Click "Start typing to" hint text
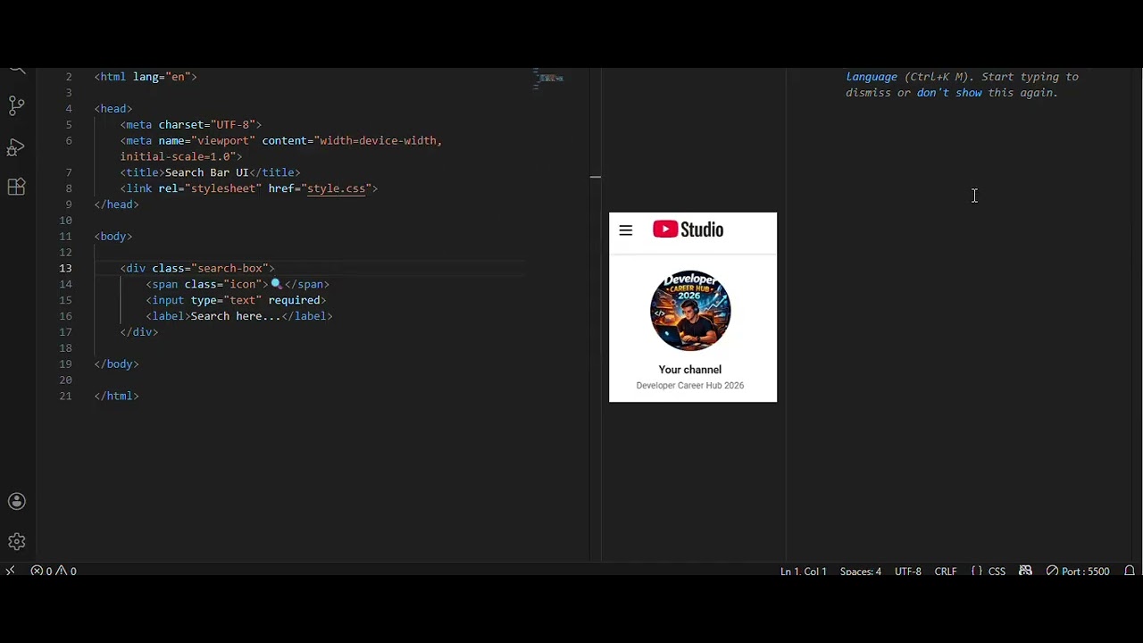 1030,77
